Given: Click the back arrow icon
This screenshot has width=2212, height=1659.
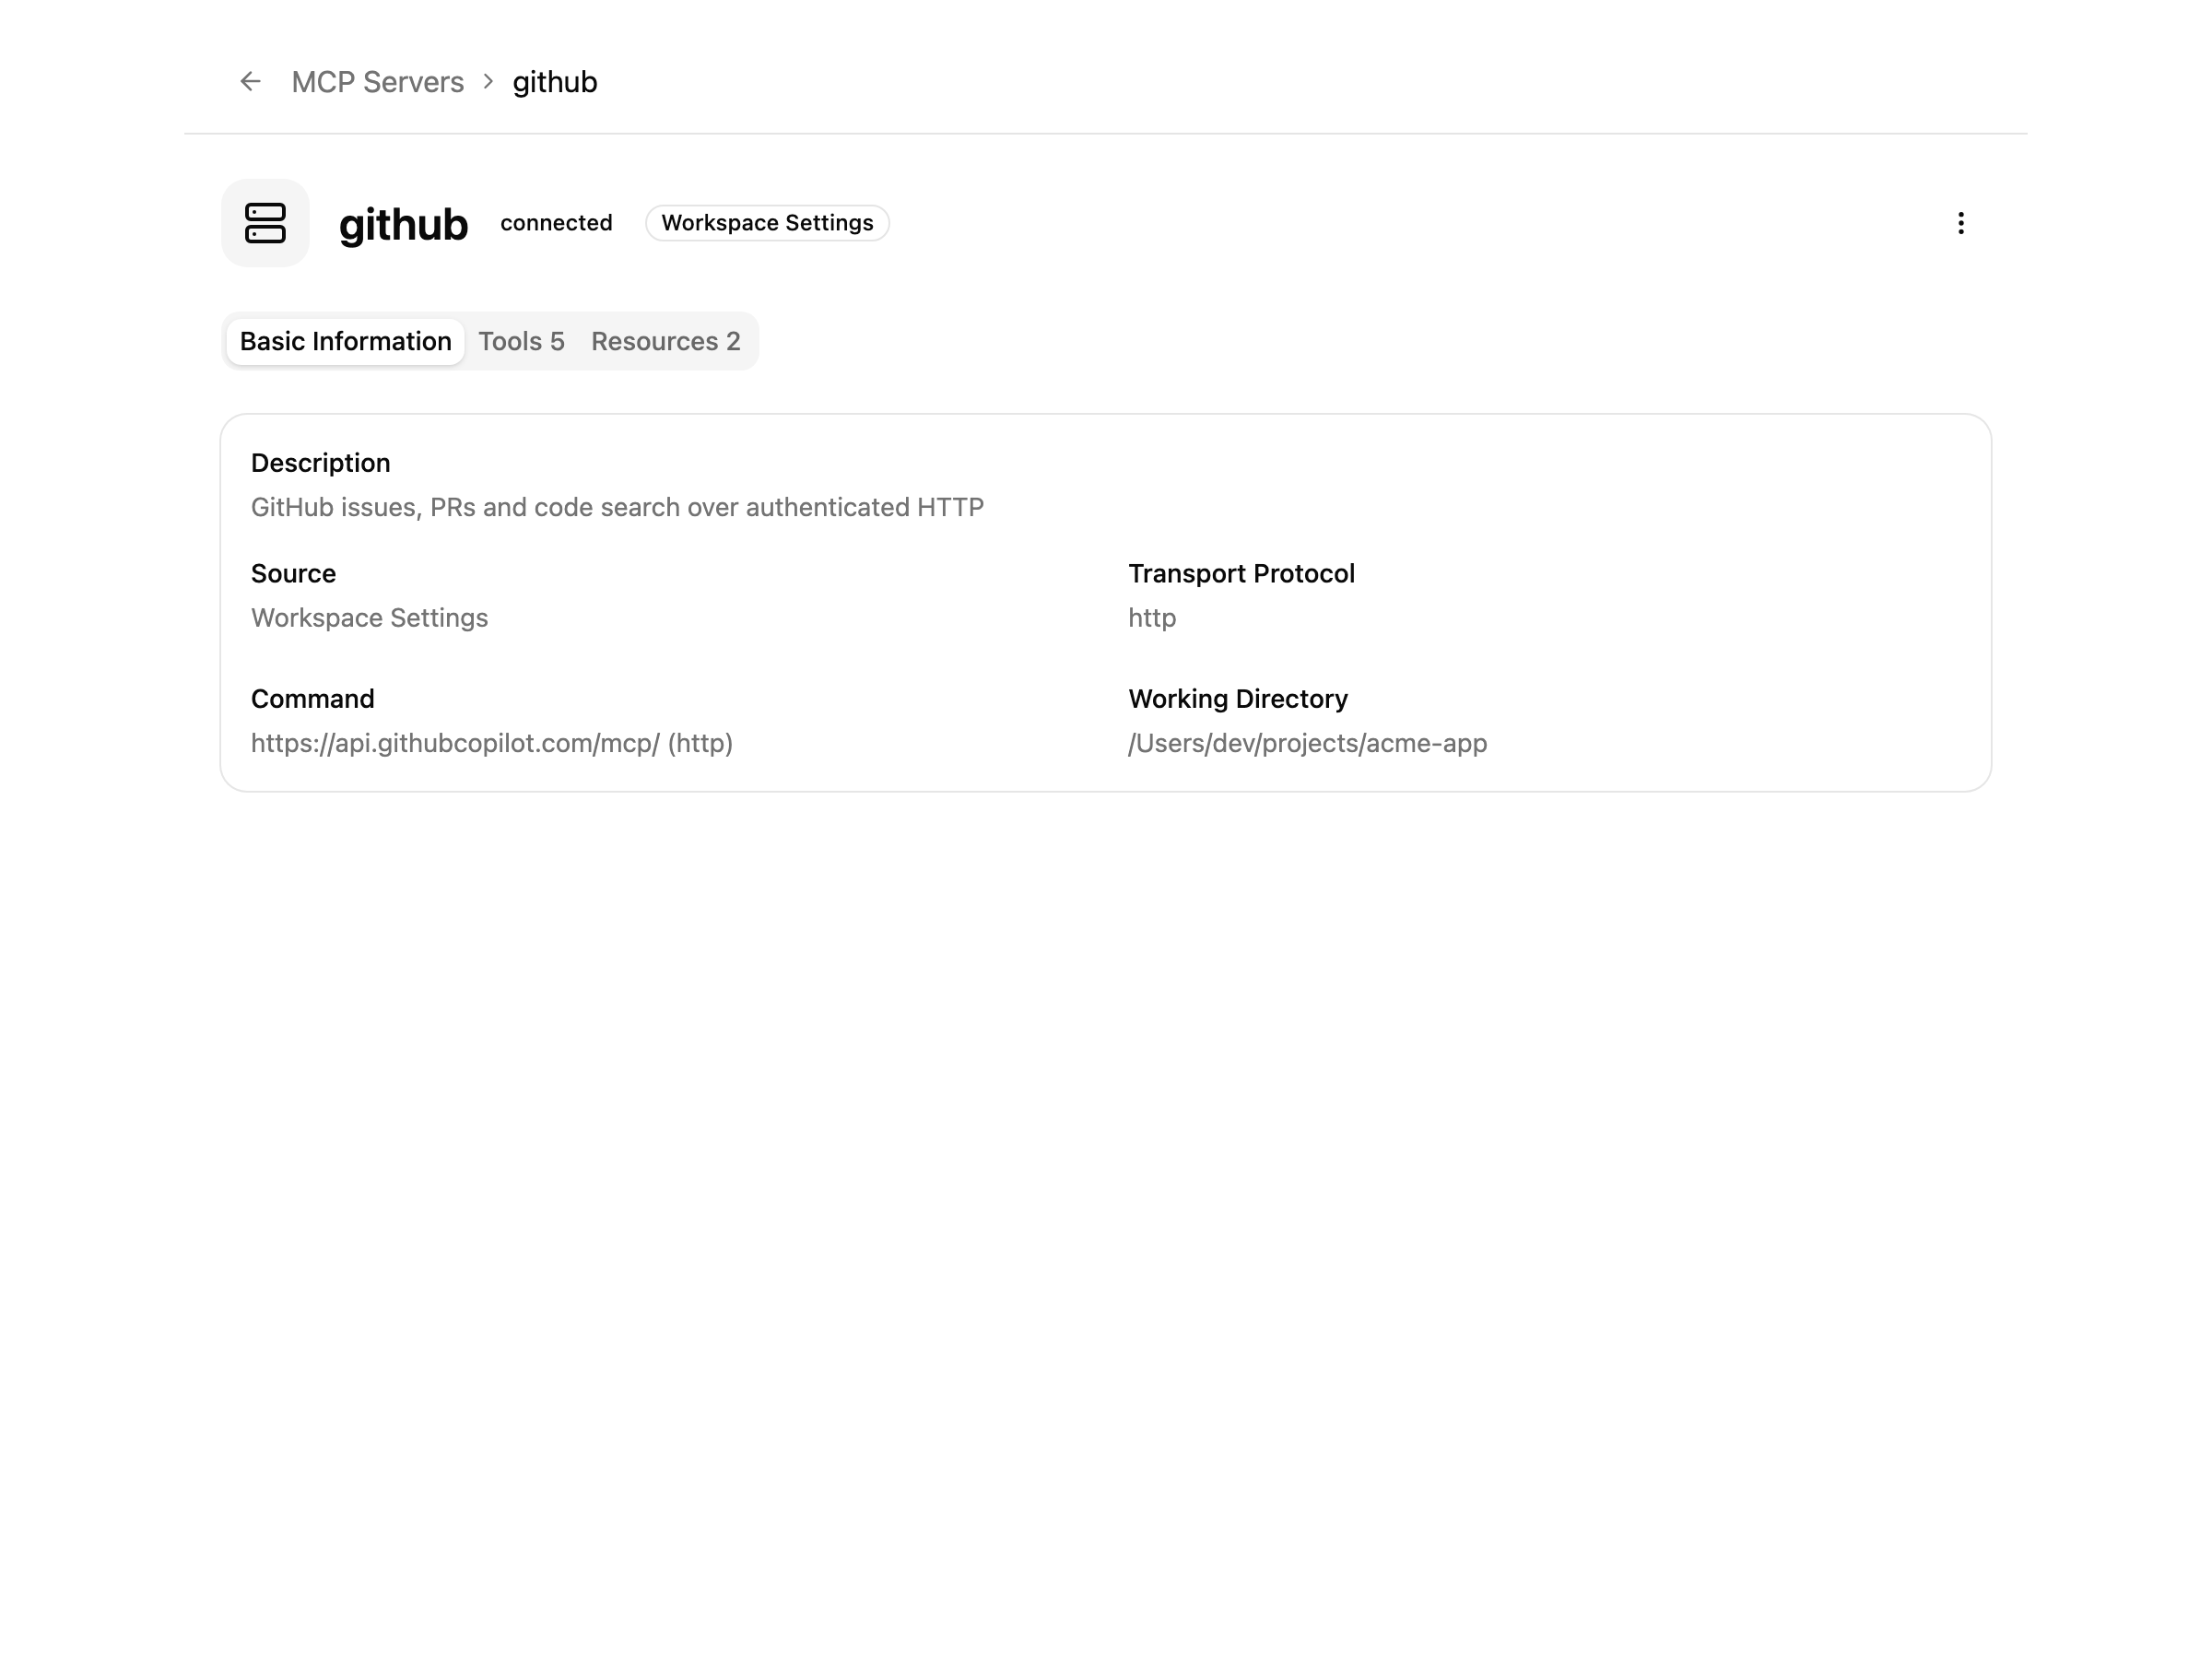Looking at the screenshot, I should pos(250,81).
